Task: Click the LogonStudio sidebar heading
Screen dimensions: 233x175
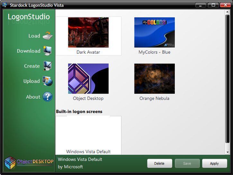Action: [x=29, y=17]
